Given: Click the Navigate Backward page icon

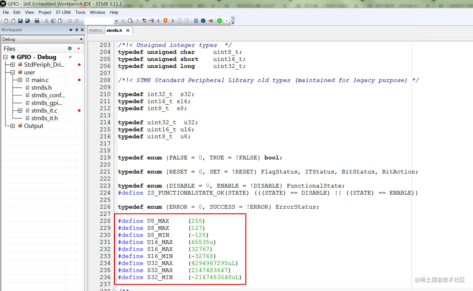Looking at the screenshot, I should (x=180, y=21).
